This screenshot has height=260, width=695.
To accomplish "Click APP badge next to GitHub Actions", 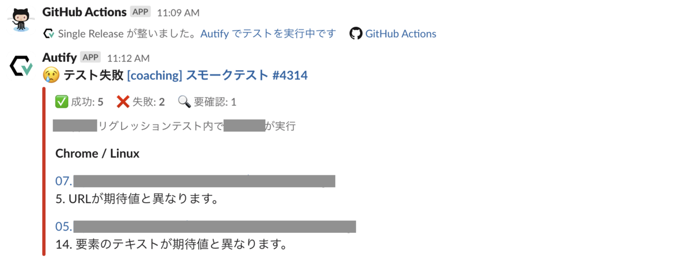I will click(x=141, y=12).
